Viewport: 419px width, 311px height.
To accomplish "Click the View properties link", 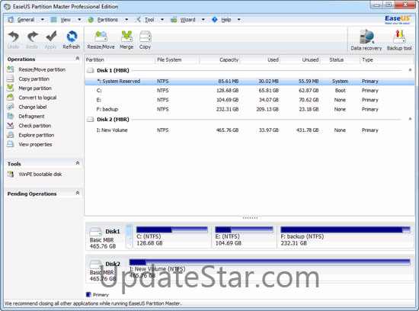I will coord(35,144).
